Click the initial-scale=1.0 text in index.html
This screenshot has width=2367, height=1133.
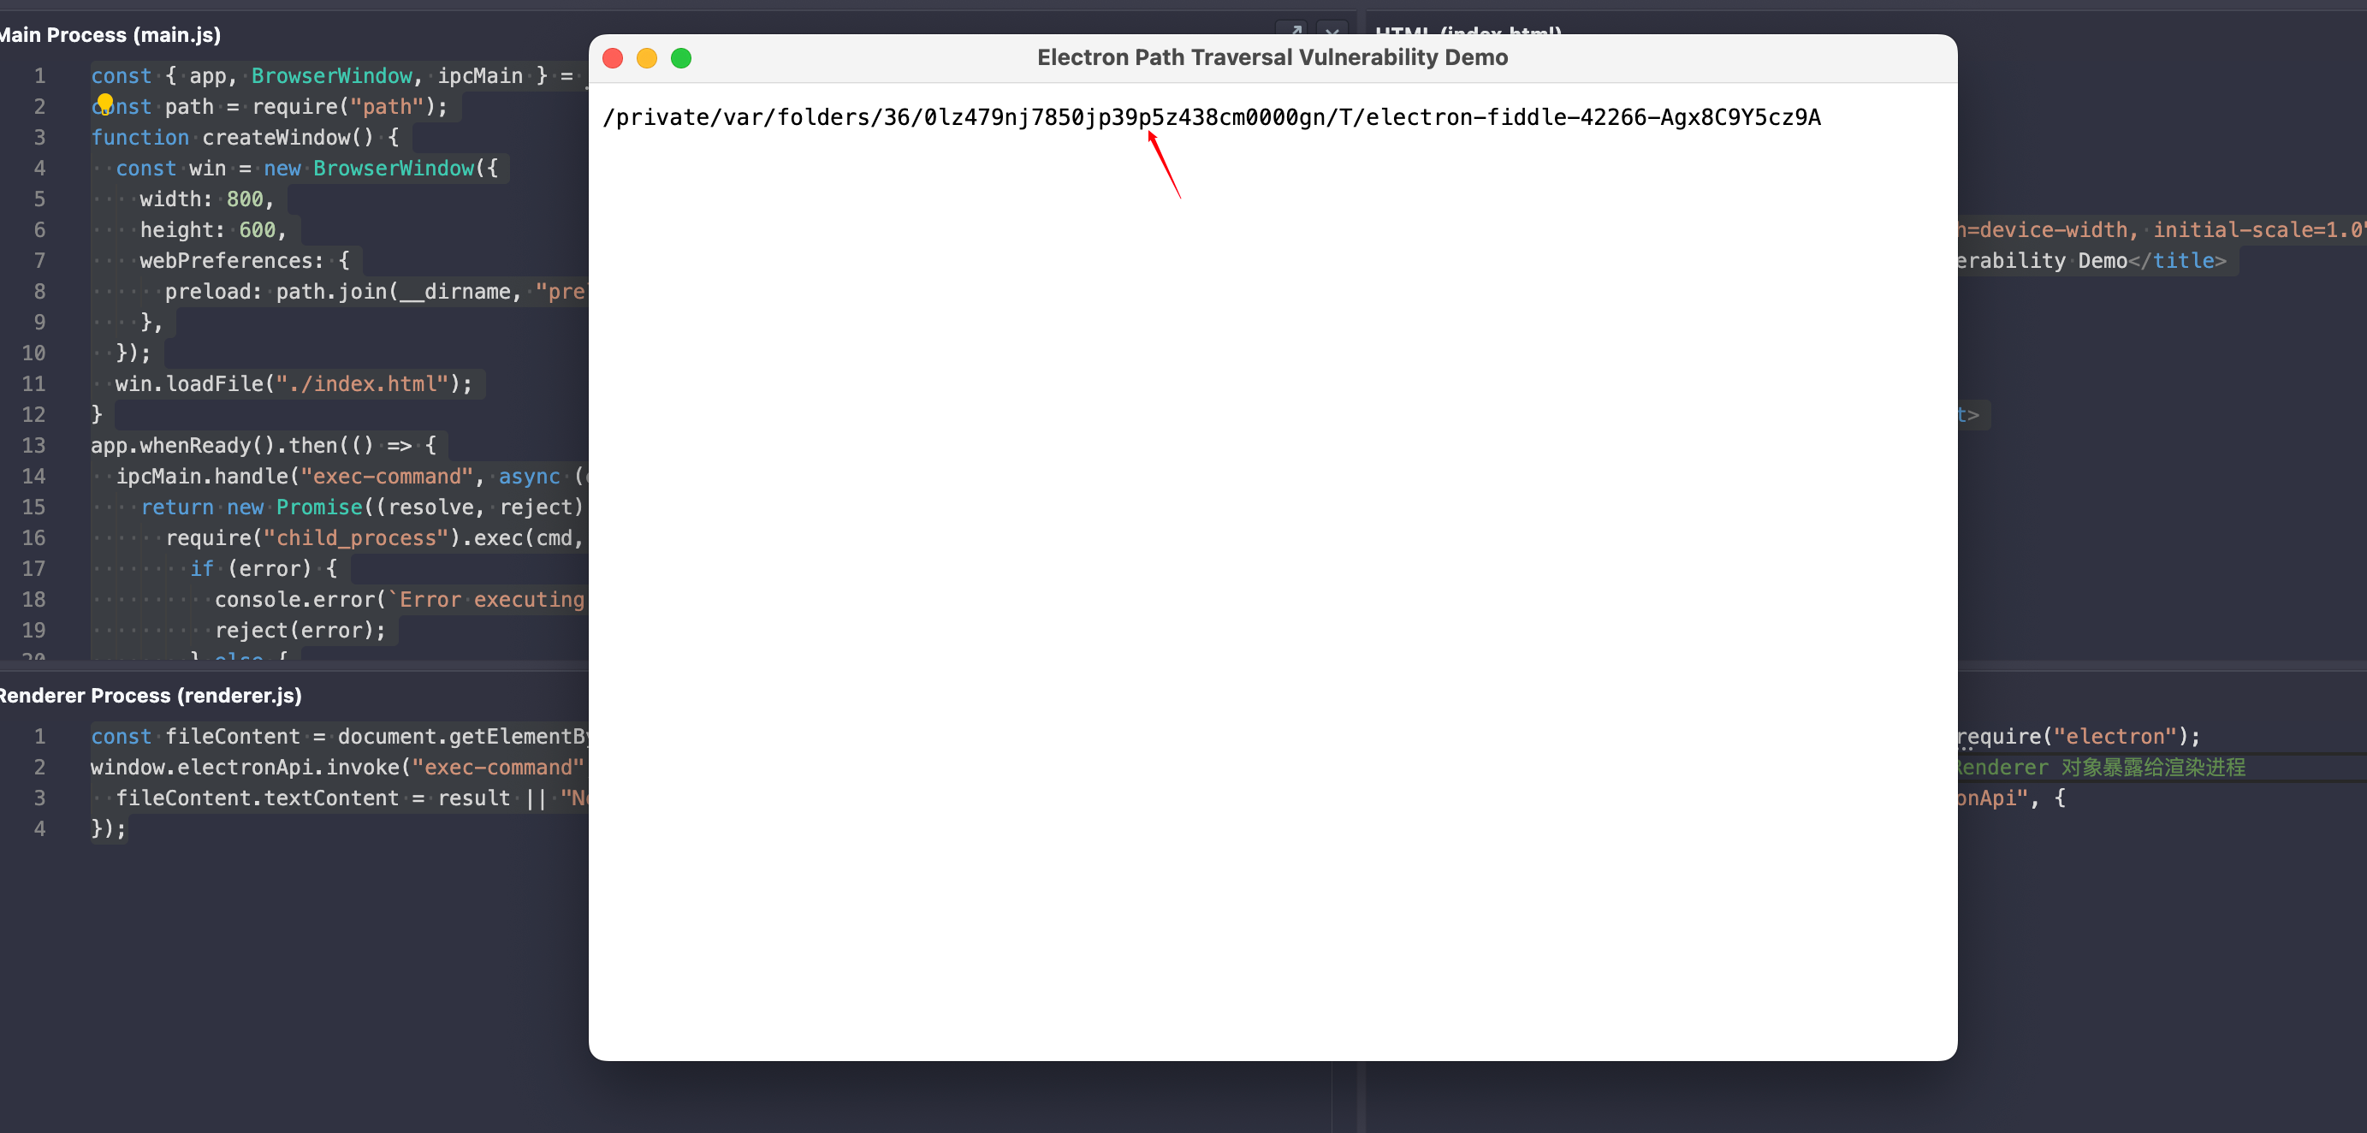point(2259,229)
